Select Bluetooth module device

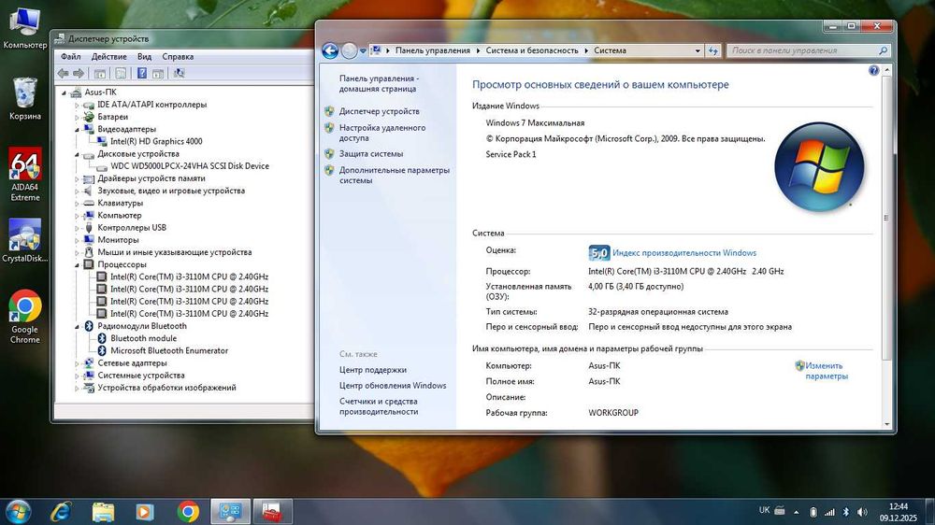click(x=143, y=338)
